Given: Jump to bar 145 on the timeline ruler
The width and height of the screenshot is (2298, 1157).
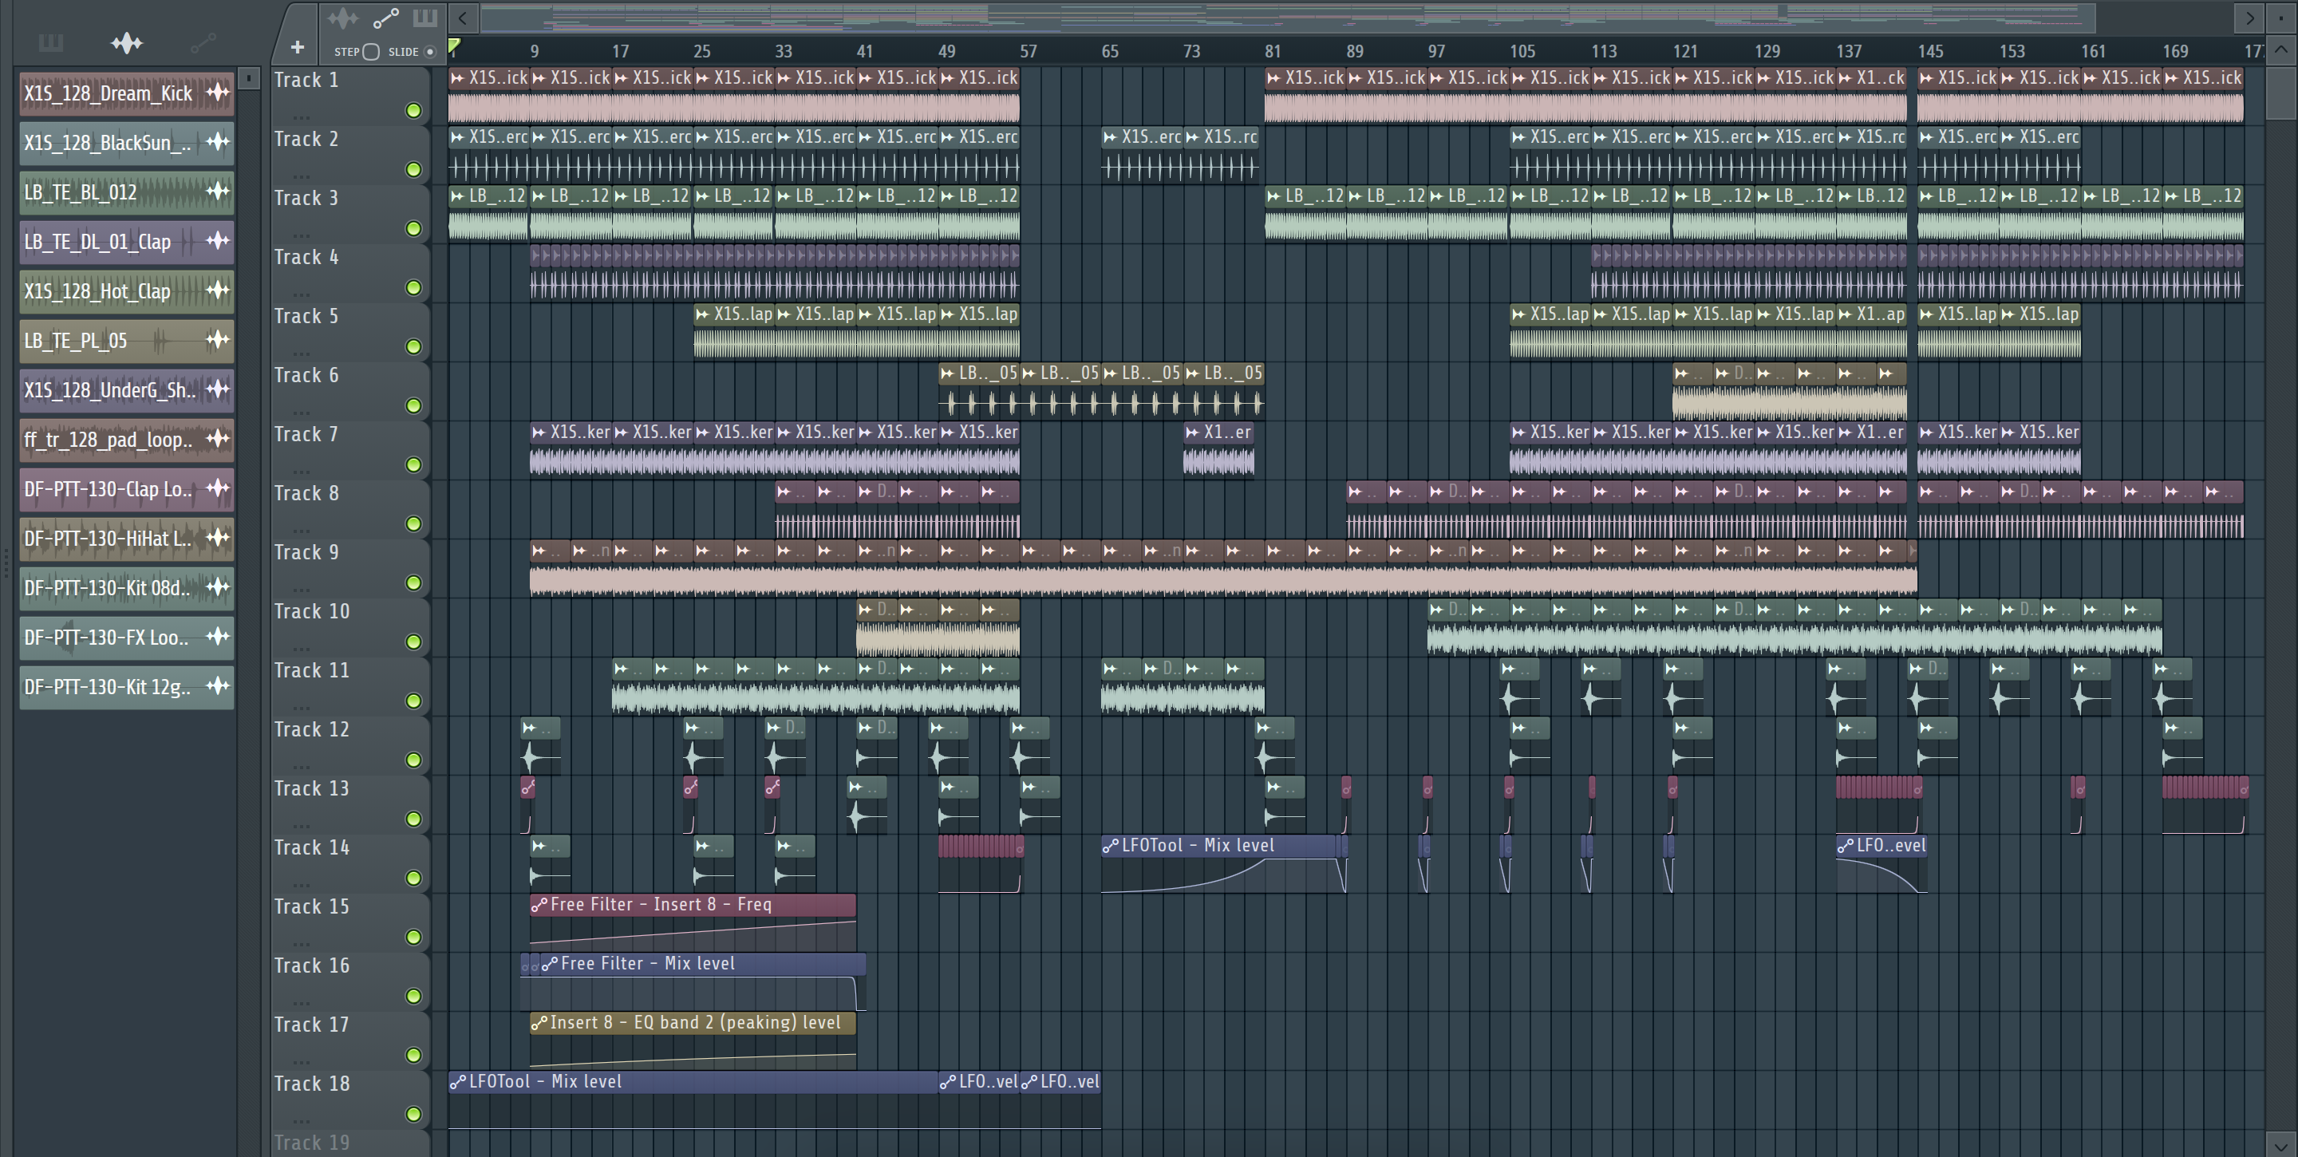Looking at the screenshot, I should coord(1929,52).
